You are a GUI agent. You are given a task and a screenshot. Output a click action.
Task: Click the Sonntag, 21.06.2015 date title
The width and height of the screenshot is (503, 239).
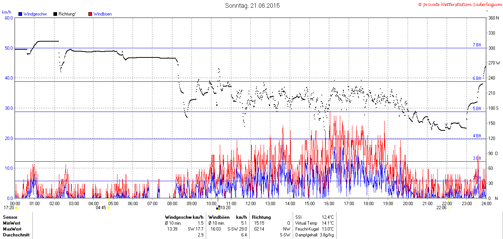(x=253, y=6)
